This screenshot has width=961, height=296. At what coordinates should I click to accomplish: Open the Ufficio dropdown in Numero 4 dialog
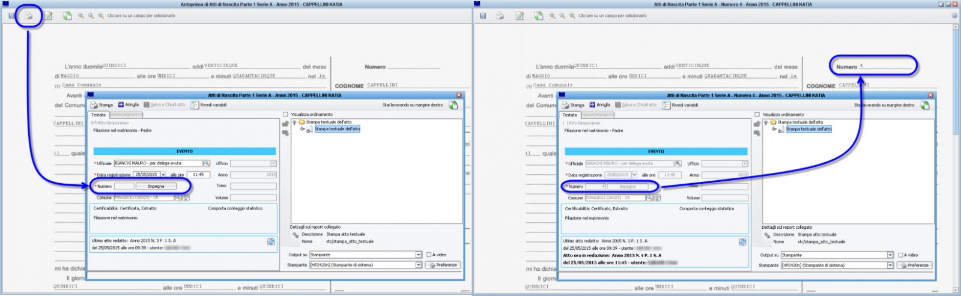tap(745, 163)
